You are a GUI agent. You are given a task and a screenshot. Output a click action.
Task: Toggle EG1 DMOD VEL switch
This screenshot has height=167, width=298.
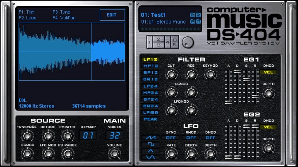coord(268,72)
